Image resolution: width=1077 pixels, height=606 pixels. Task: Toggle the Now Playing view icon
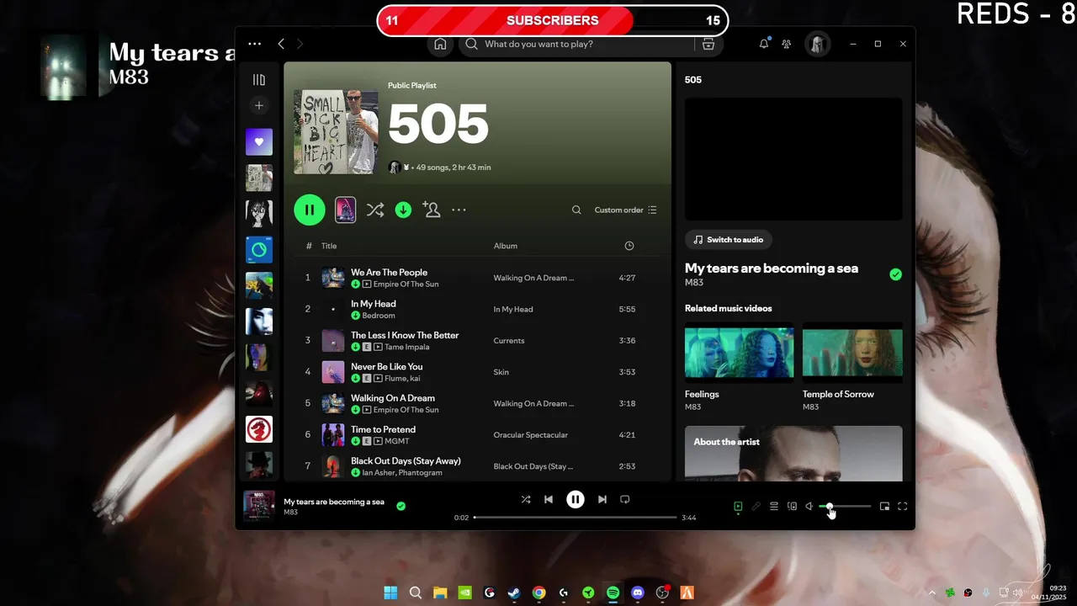tap(738, 507)
